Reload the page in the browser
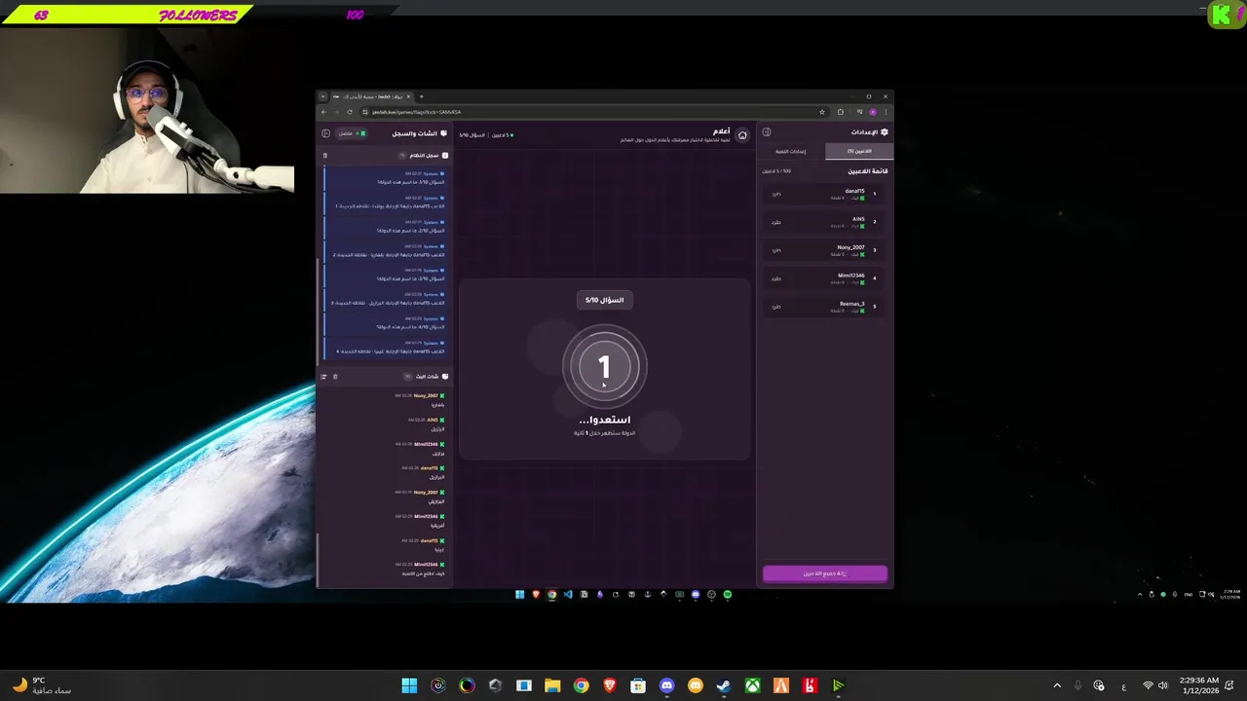This screenshot has height=701, width=1247. pos(350,112)
